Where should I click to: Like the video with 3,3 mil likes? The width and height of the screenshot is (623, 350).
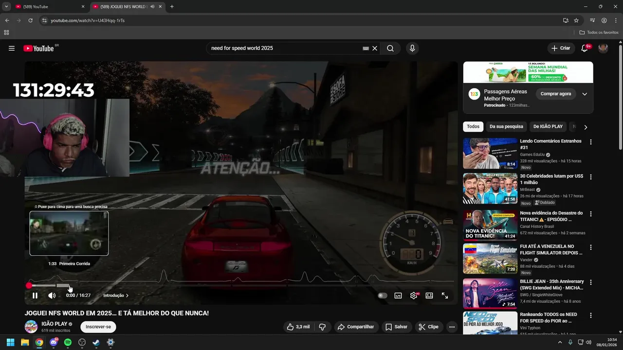click(298, 327)
